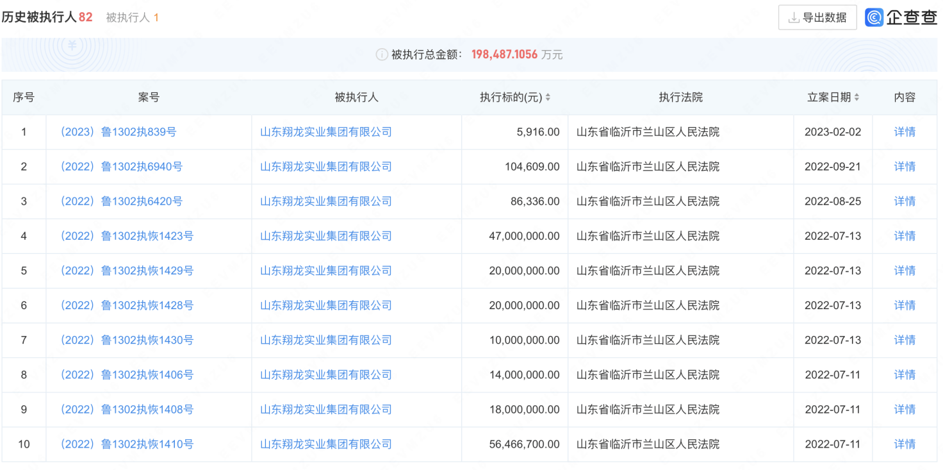Image resolution: width=943 pixels, height=470 pixels.
Task: Switch to 被执行人 1 tab
Action: 132,18
